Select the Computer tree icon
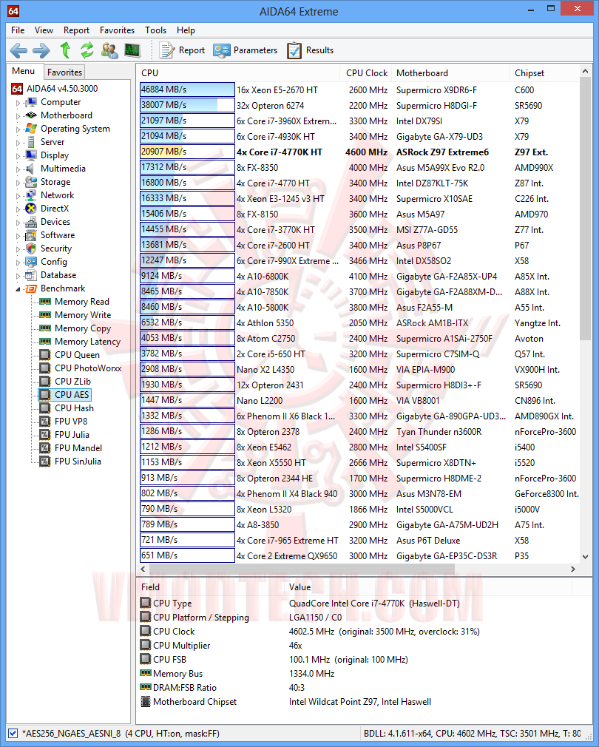 (x=31, y=102)
